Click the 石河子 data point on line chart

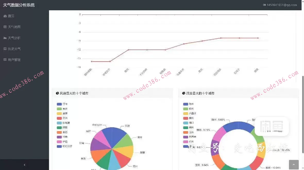(x=240, y=38)
